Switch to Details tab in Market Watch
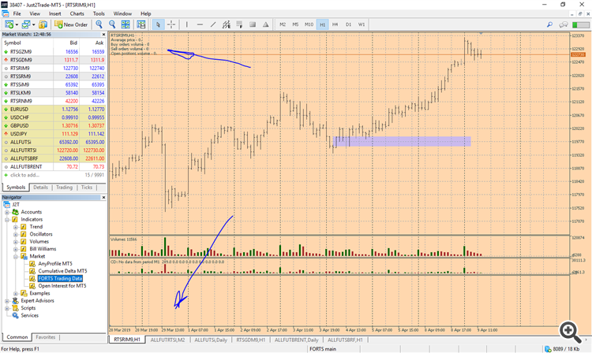592x353 pixels. (x=40, y=188)
